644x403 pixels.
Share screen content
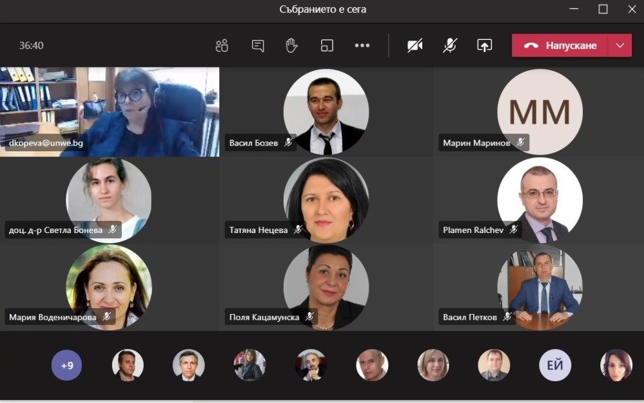point(484,46)
